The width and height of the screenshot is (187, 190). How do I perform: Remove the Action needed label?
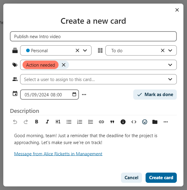(63, 65)
